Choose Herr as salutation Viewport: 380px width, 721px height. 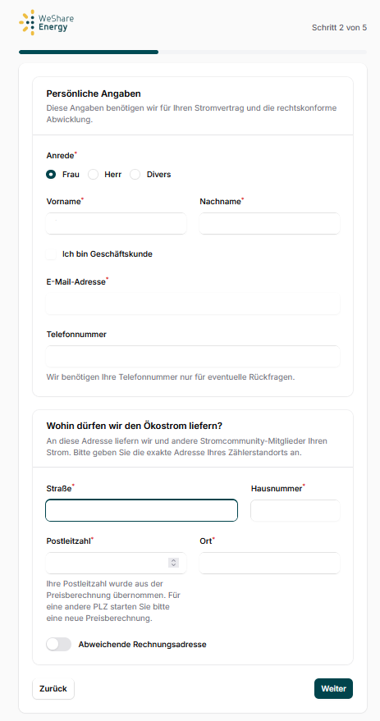pyautogui.click(x=94, y=175)
